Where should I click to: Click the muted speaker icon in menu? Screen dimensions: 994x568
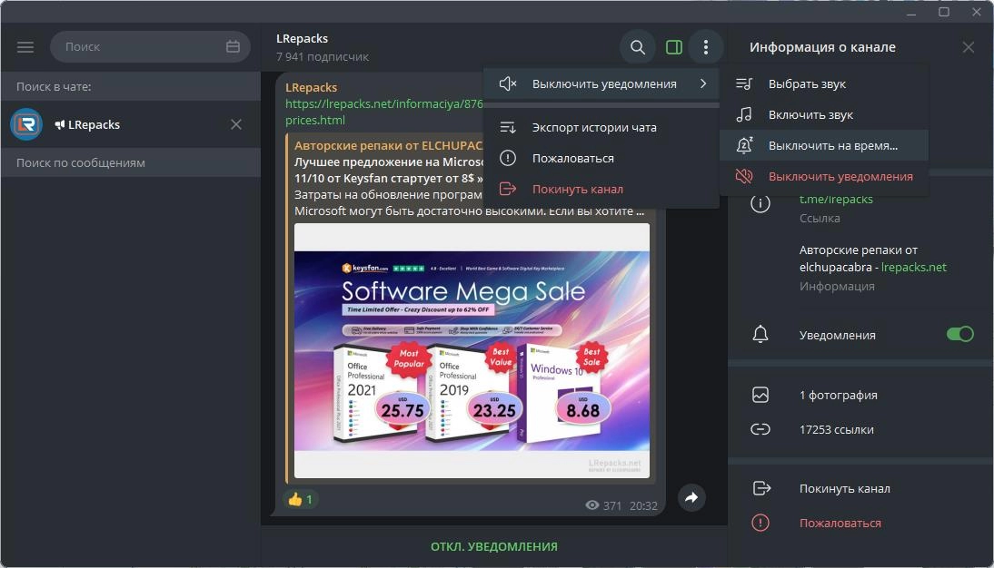508,83
